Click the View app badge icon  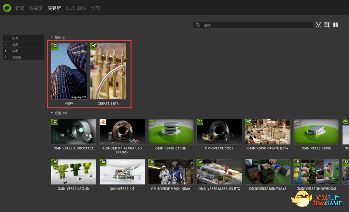pyautogui.click(x=55, y=46)
